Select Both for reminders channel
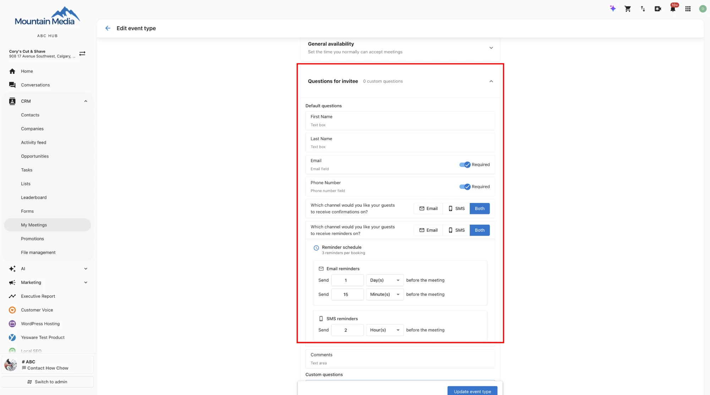Screen dimensions: 710x395 (x=480, y=230)
